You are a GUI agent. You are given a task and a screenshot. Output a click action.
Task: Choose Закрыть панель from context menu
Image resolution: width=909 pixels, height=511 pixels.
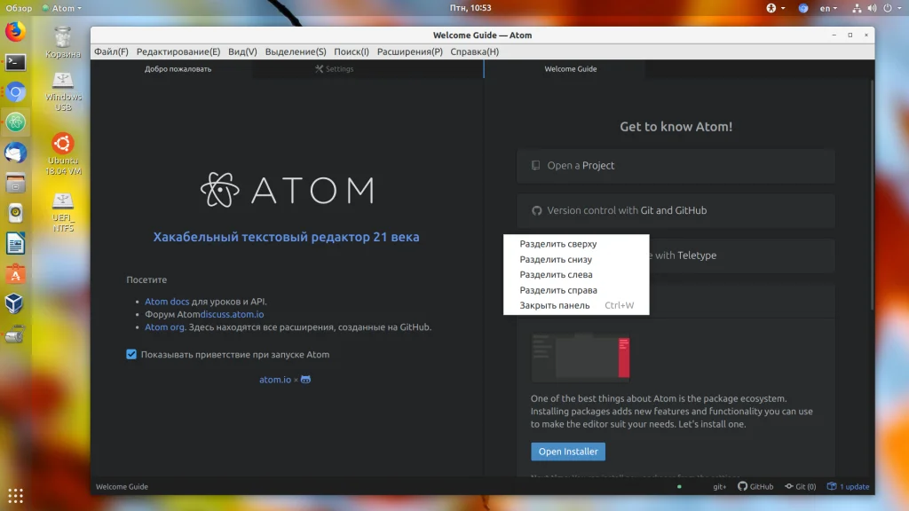(x=576, y=305)
